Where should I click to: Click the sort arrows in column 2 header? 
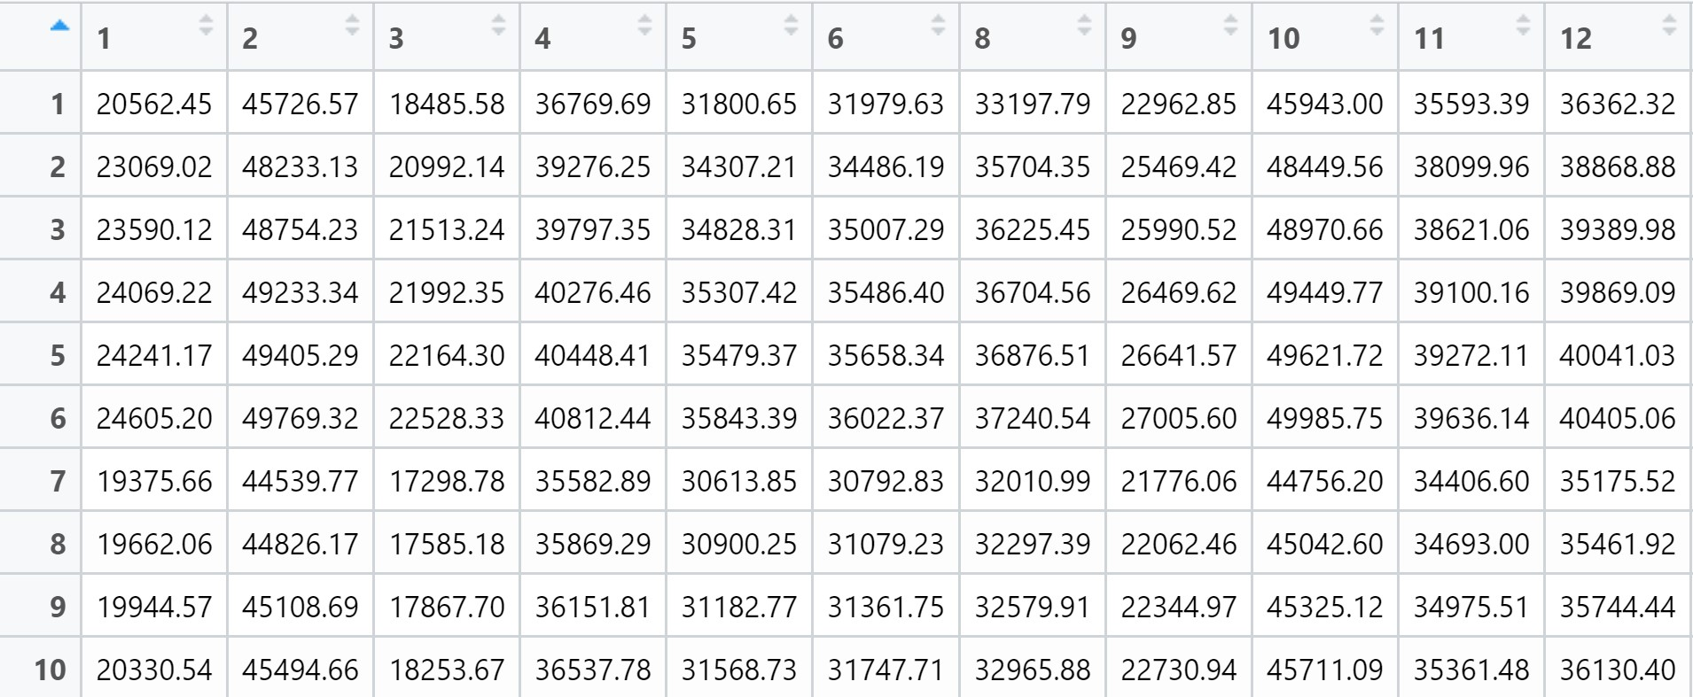352,26
